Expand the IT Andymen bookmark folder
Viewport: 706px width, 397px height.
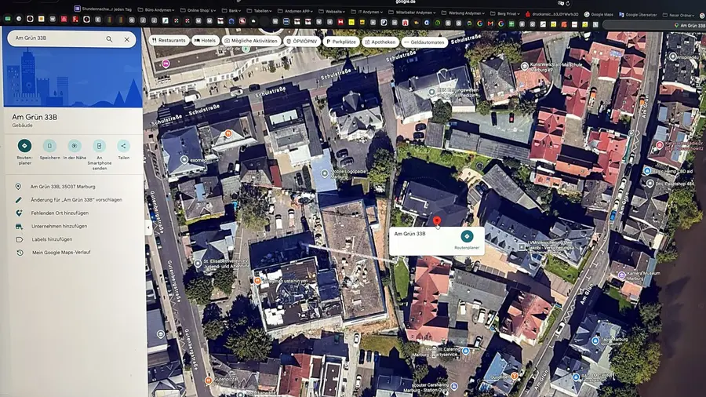tap(367, 12)
